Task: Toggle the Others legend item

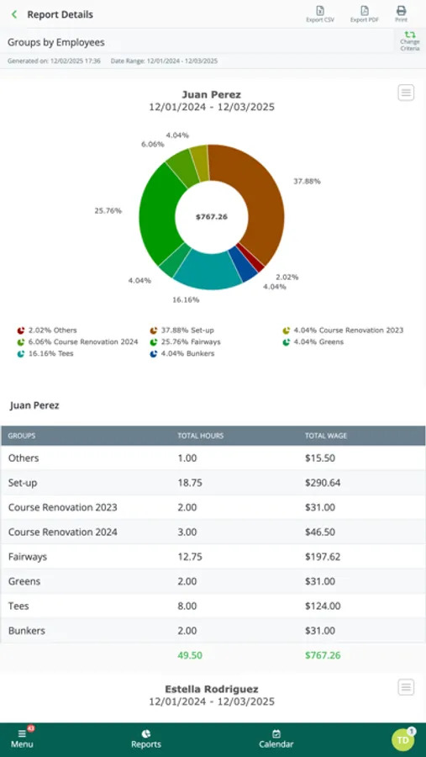Action: [47, 331]
